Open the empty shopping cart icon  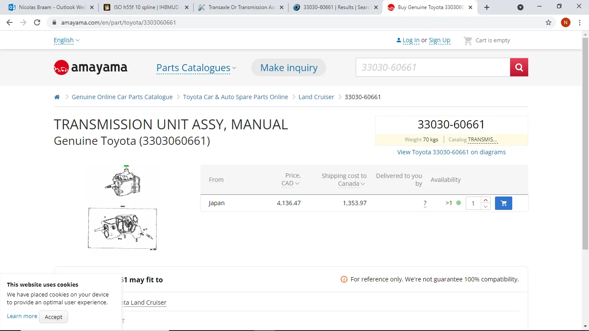[468, 41]
